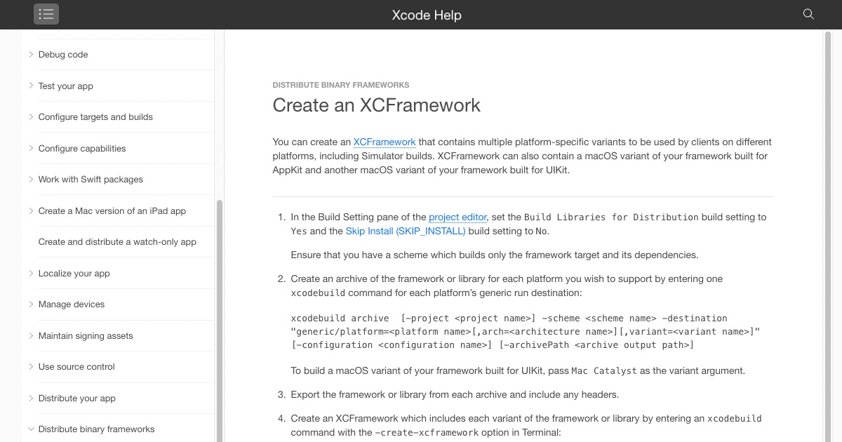Open the Localize your app topic
The width and height of the screenshot is (842, 442).
74,274
